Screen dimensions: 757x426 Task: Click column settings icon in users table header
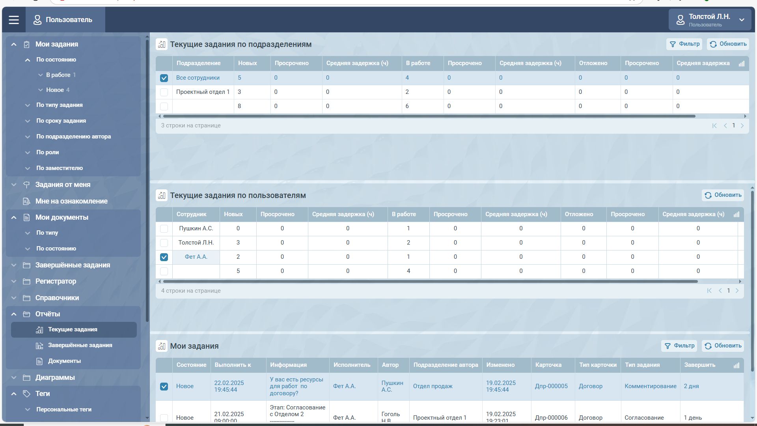coord(736,215)
